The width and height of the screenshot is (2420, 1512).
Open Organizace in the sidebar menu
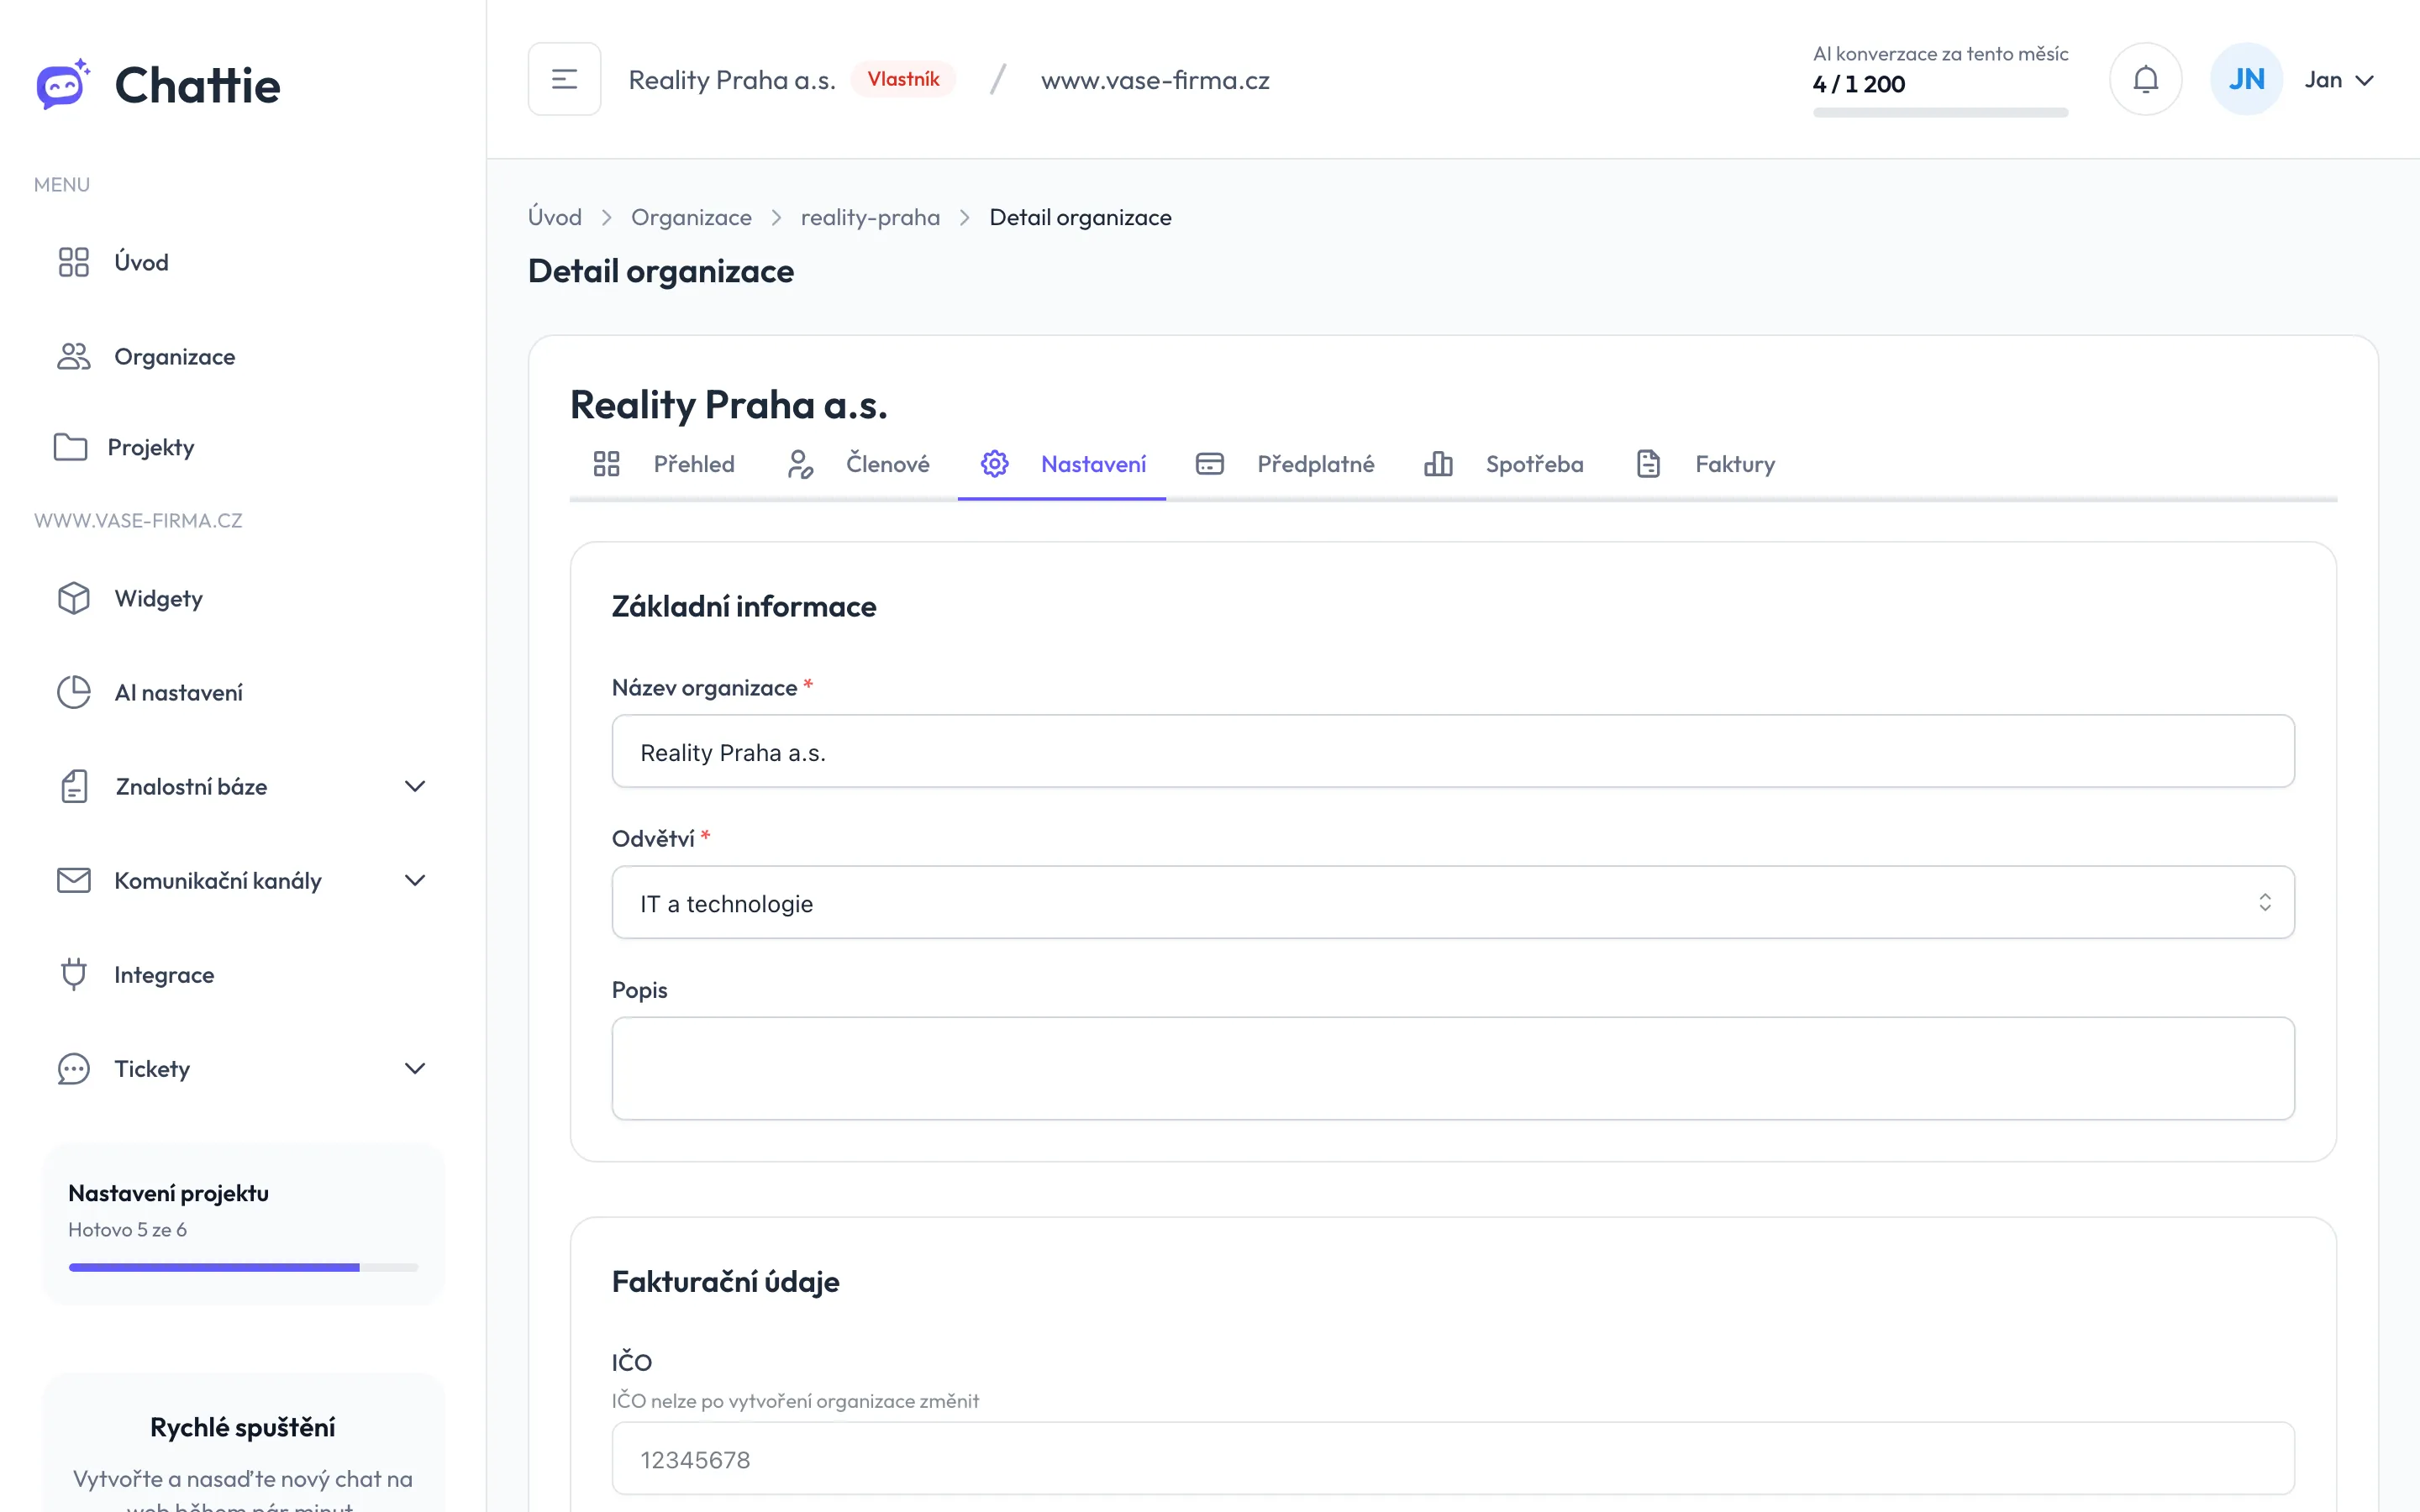pos(243,356)
